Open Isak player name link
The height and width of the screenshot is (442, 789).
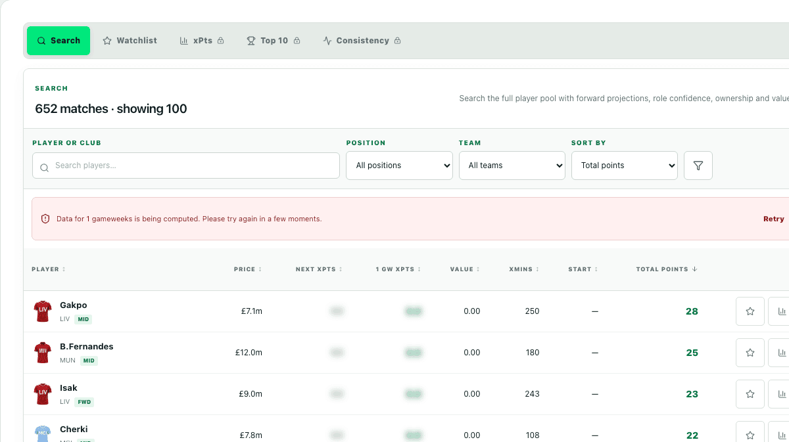(x=68, y=388)
